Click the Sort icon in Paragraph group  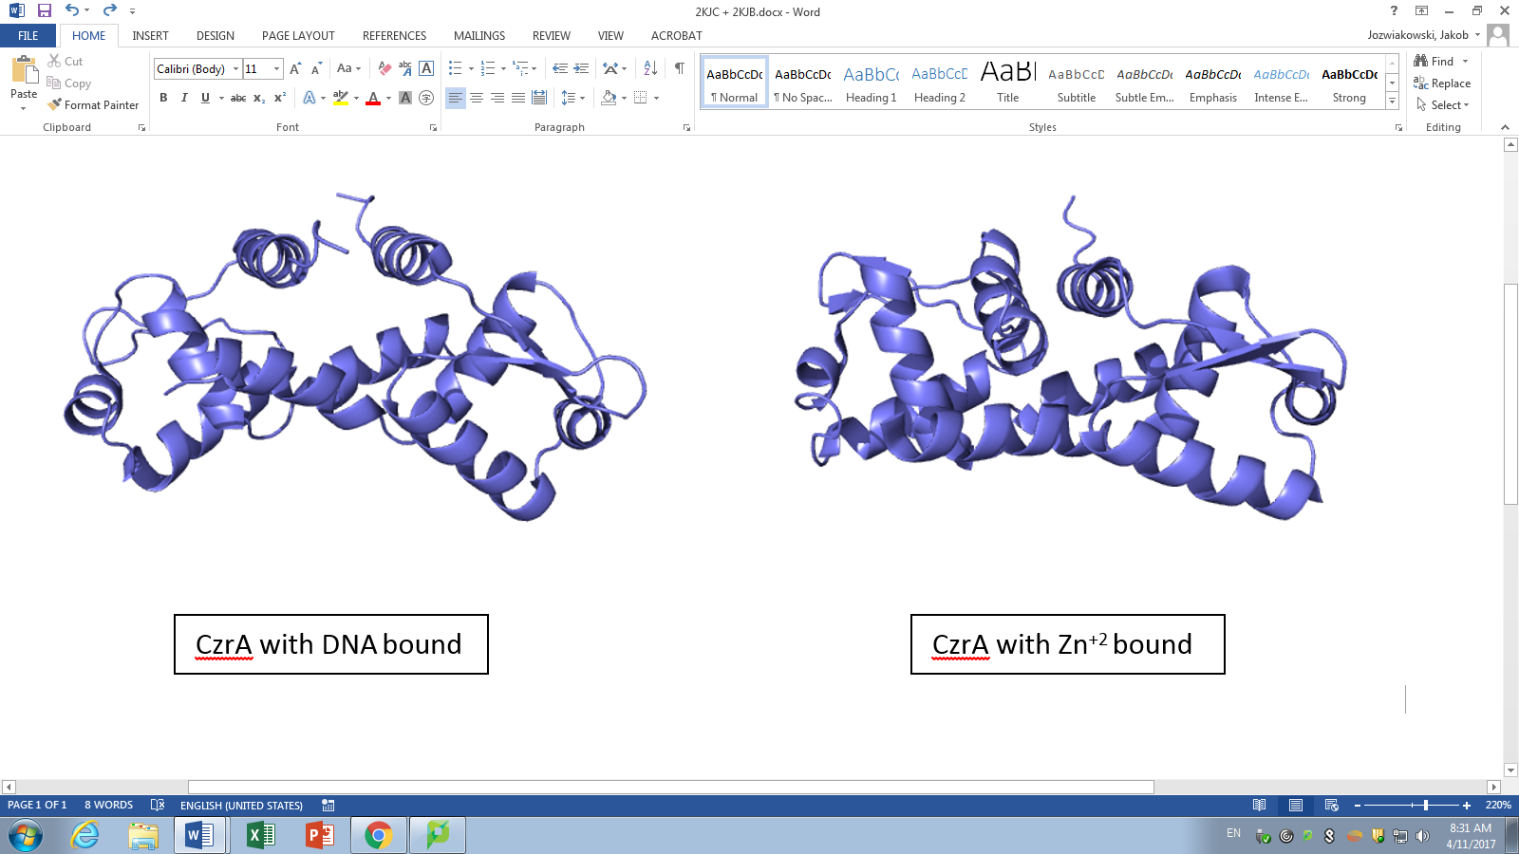tap(650, 68)
